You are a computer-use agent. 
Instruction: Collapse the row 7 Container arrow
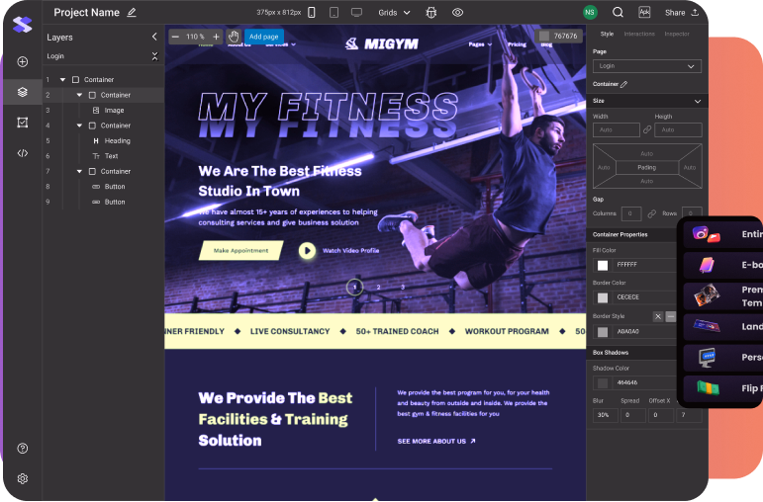pos(79,171)
